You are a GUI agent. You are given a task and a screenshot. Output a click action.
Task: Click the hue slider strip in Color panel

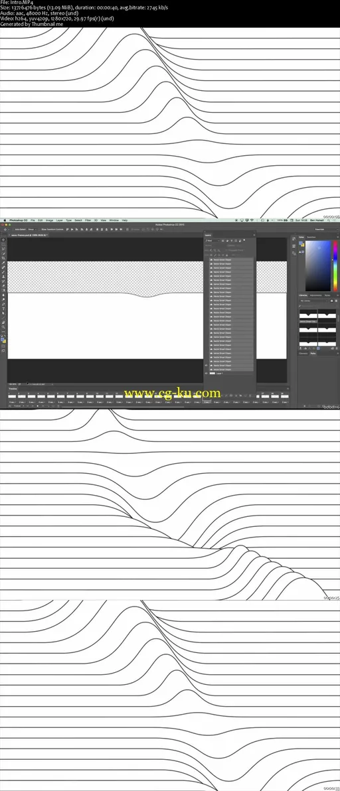pyautogui.click(x=335, y=265)
